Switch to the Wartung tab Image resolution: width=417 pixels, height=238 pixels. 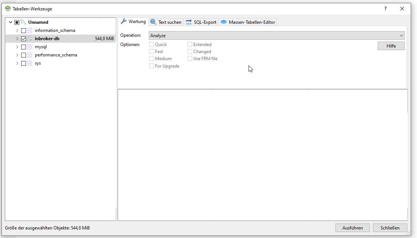pos(133,22)
